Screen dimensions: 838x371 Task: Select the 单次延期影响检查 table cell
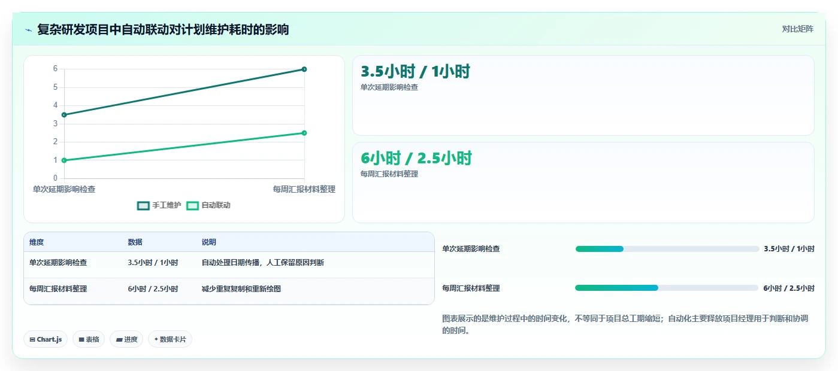click(x=58, y=263)
